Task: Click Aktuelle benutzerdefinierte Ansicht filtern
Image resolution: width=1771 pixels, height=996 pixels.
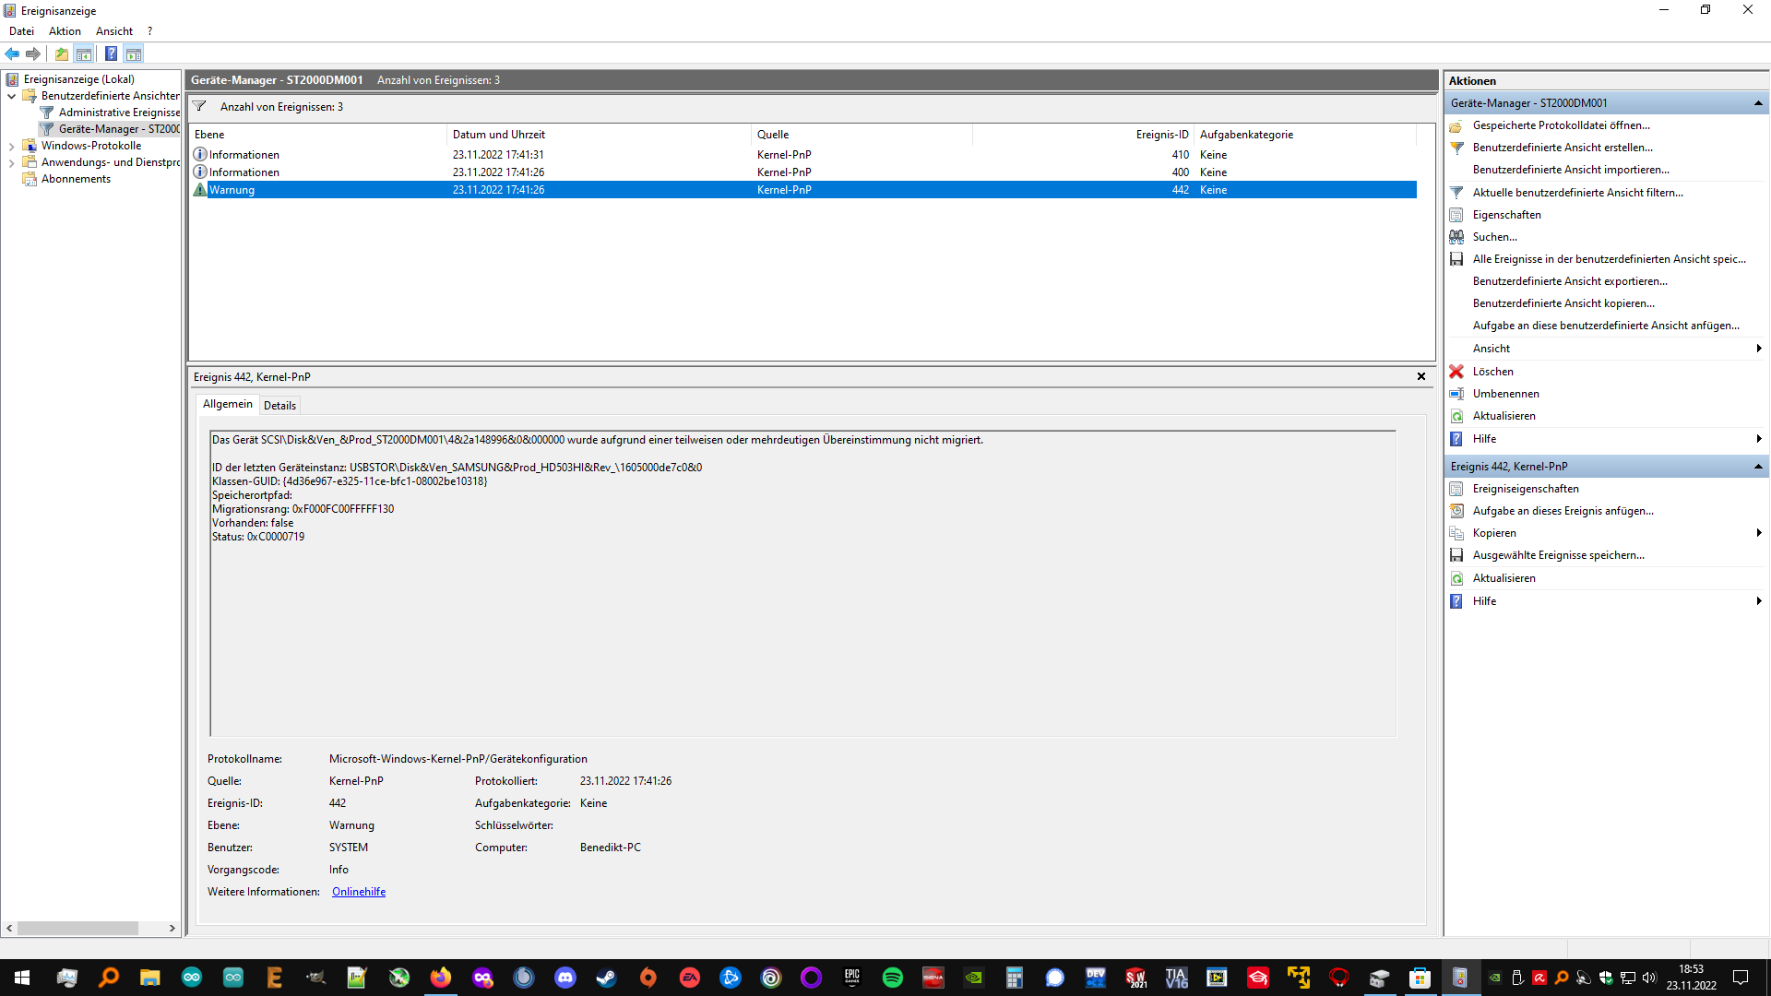Action: 1577,193
